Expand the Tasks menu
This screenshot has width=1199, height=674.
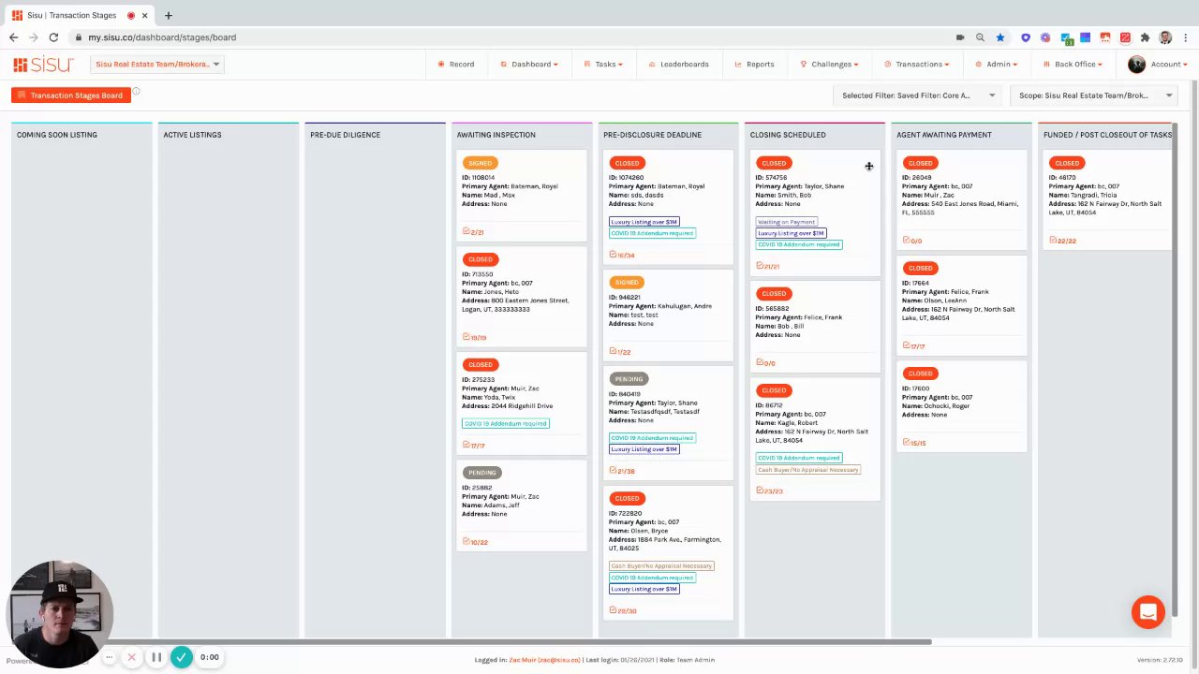click(x=603, y=65)
